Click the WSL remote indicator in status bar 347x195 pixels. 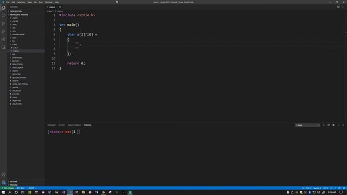click(8, 188)
